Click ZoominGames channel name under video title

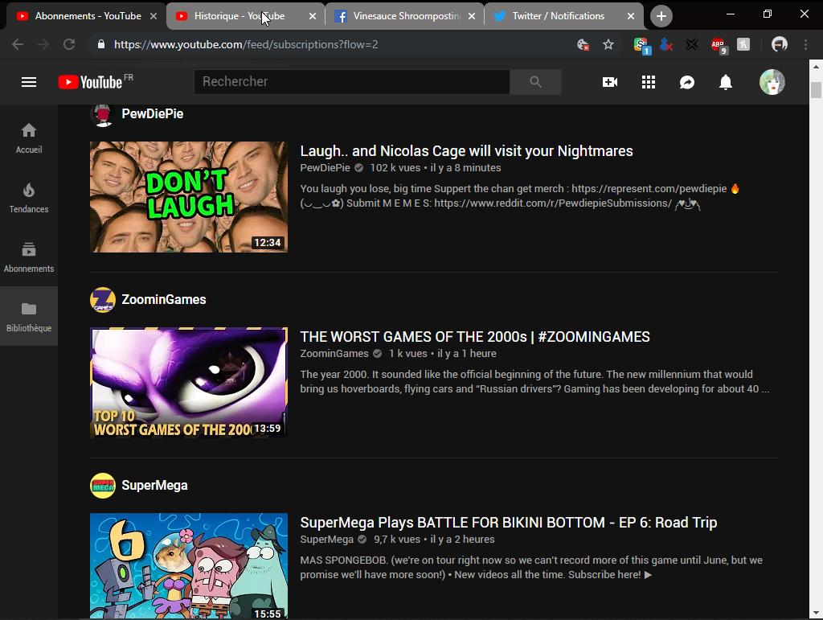coord(334,354)
